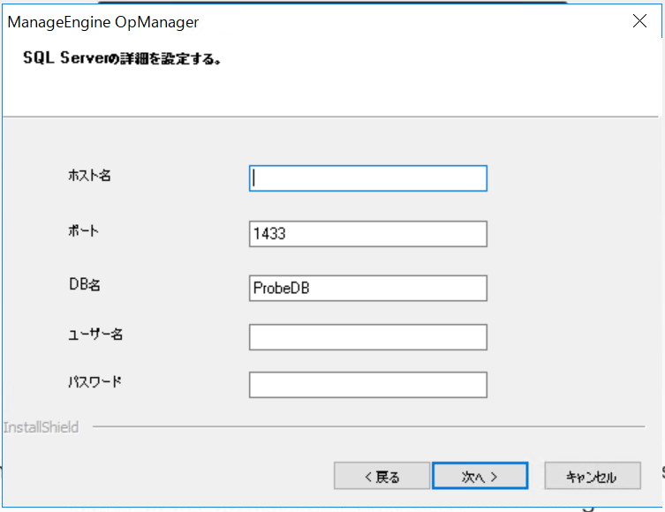Screen dimensions: 665x512
Task: Click the ホスト名 host name input field
Action: pos(367,178)
